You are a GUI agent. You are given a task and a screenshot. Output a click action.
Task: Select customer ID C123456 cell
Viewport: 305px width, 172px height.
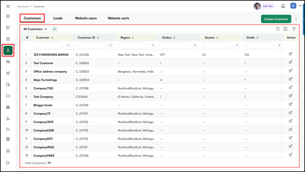pos(81,97)
